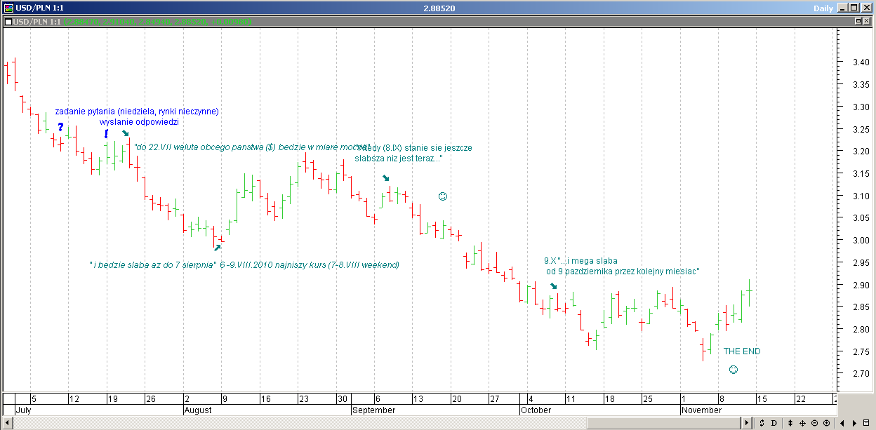Image resolution: width=876 pixels, height=430 pixels.
Task: Zoom out using the minus magnifier icon
Action: point(814,423)
